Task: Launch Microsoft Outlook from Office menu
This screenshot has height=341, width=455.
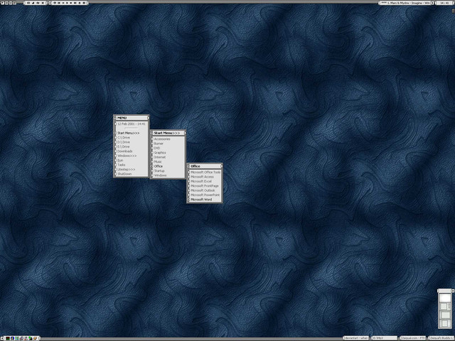Action: [x=205, y=190]
